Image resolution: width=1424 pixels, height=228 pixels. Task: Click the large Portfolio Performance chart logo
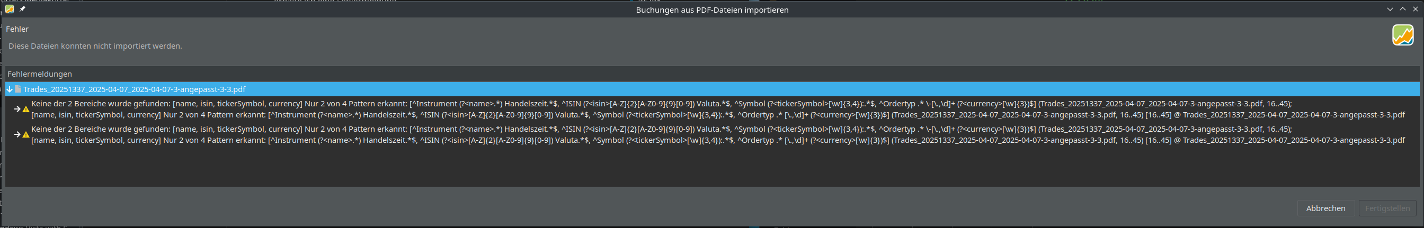tap(1402, 35)
